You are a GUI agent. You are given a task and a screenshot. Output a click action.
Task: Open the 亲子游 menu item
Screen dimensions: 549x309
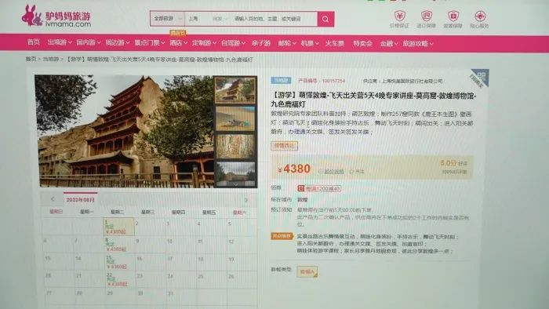pos(261,43)
